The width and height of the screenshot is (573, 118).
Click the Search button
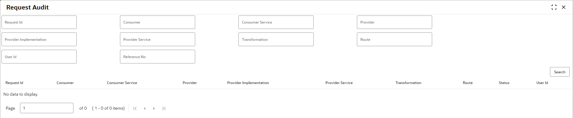click(560, 72)
